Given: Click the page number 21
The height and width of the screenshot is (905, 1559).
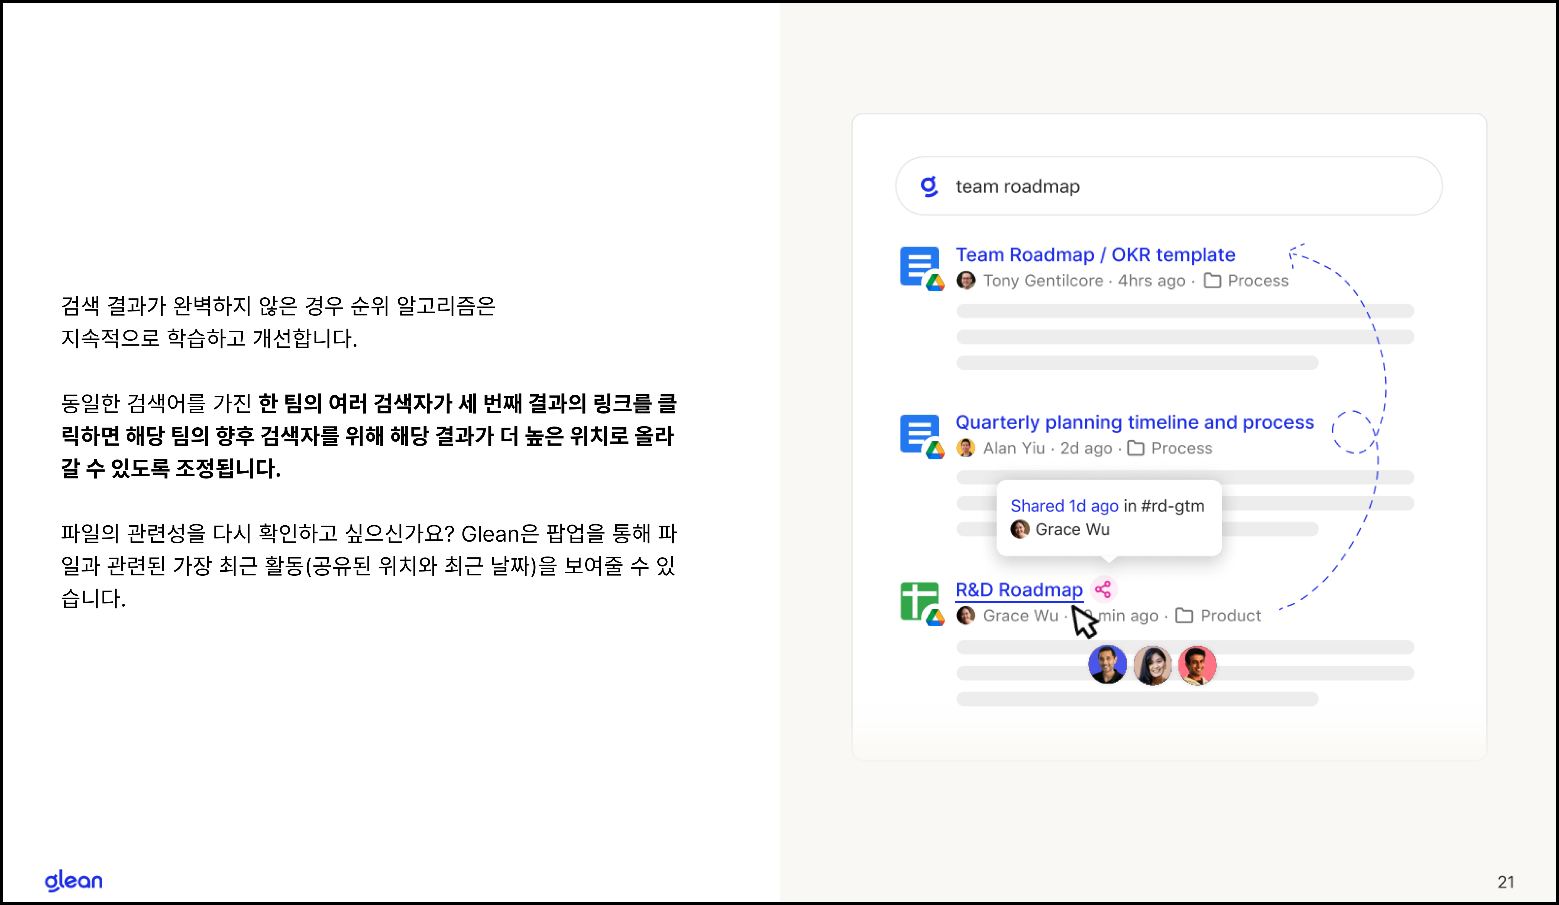Looking at the screenshot, I should coord(1506,882).
